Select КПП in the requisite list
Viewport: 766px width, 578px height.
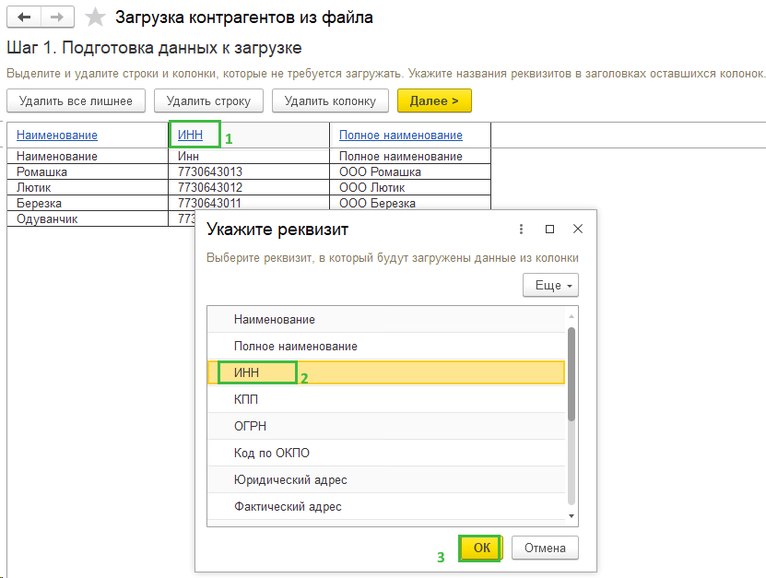pos(386,400)
